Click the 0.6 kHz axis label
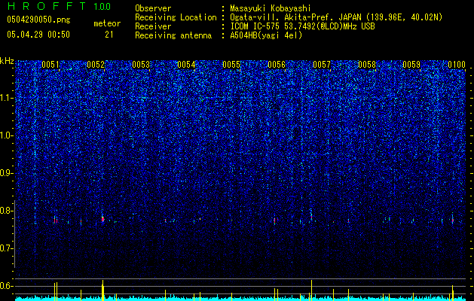The image size is (474, 301). click(7, 286)
